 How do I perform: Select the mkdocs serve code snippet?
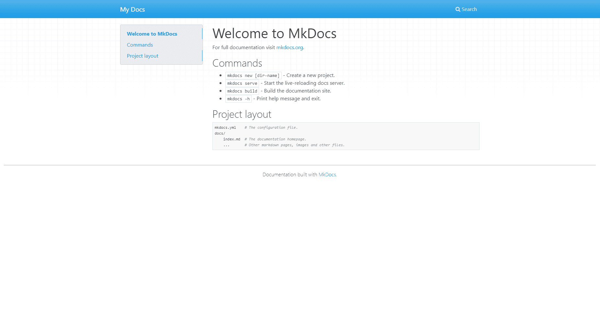(242, 83)
